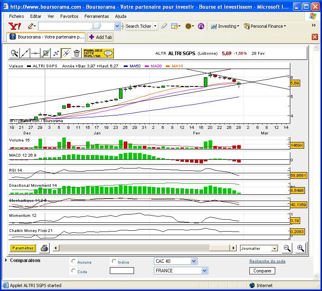Toggle the highlighted parallel channel tool
Screen dimensions: 322x291
(66, 54)
